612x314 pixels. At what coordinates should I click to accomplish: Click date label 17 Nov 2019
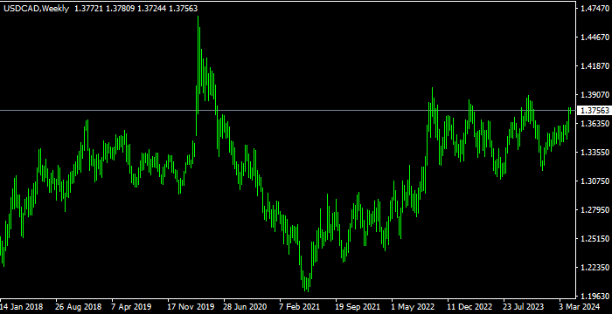(x=191, y=306)
